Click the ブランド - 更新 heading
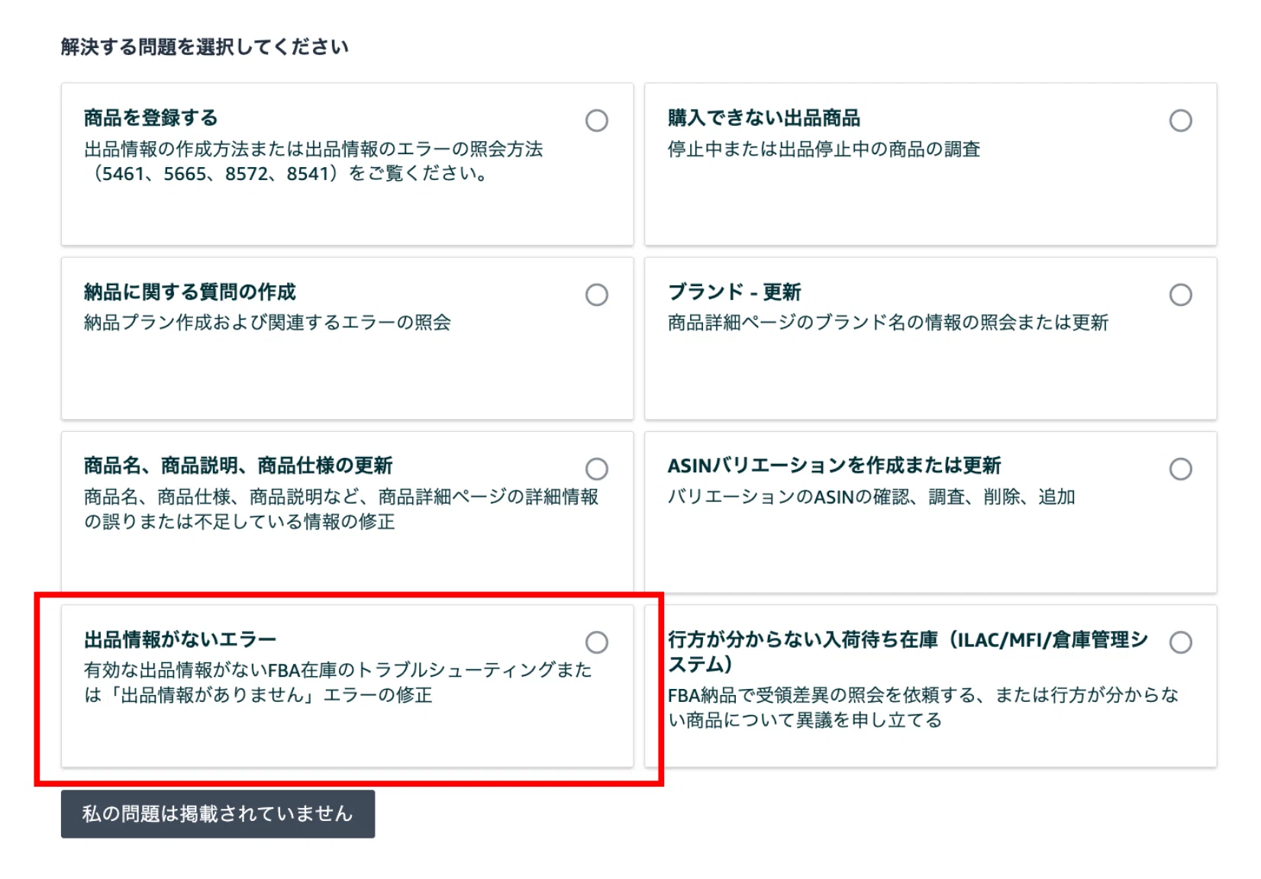Screen dimensions: 1261x879 (734, 292)
